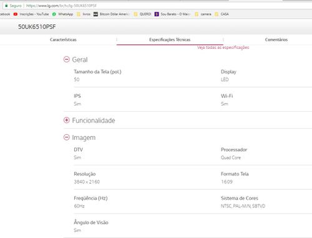Click the Ângulo de Visão label
312x238 pixels.
tap(91, 222)
